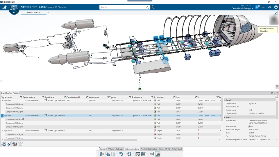279x157 pixels.
Task: Click the small panel icon at right viewer edge
Action: point(277,86)
